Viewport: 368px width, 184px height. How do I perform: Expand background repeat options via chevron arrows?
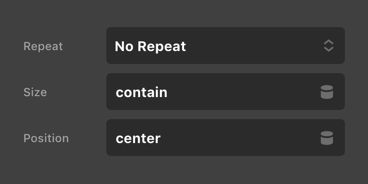tap(328, 46)
